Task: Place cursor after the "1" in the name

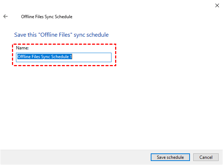Action: (x=72, y=57)
